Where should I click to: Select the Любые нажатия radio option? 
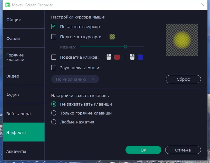[x=54, y=122]
